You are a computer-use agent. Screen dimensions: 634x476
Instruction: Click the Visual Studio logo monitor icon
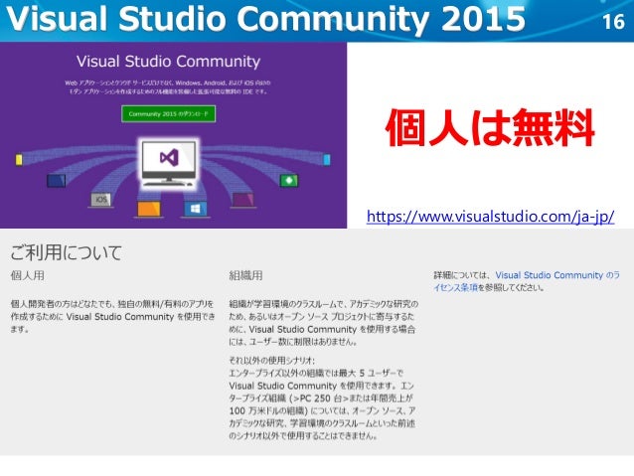[169, 163]
